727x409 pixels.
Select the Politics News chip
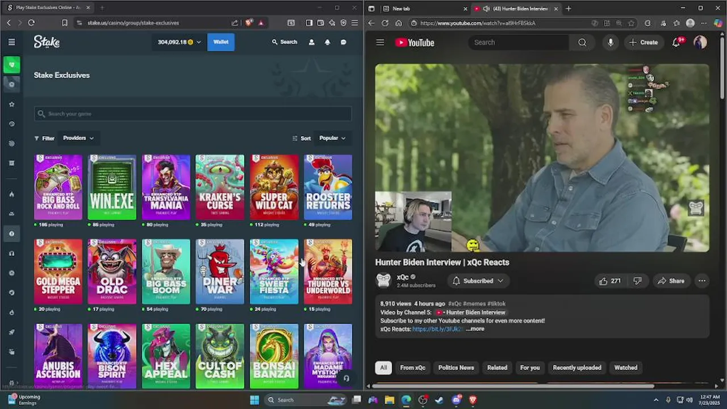click(456, 368)
